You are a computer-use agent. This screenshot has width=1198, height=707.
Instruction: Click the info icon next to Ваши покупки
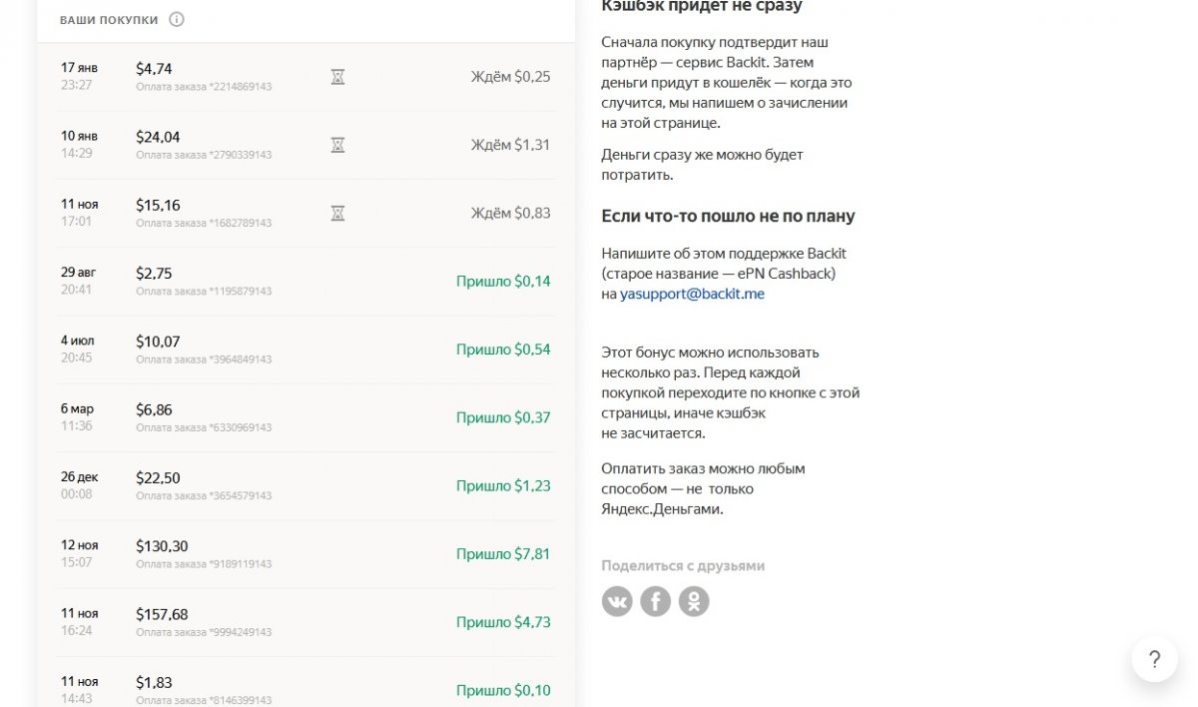[x=177, y=20]
